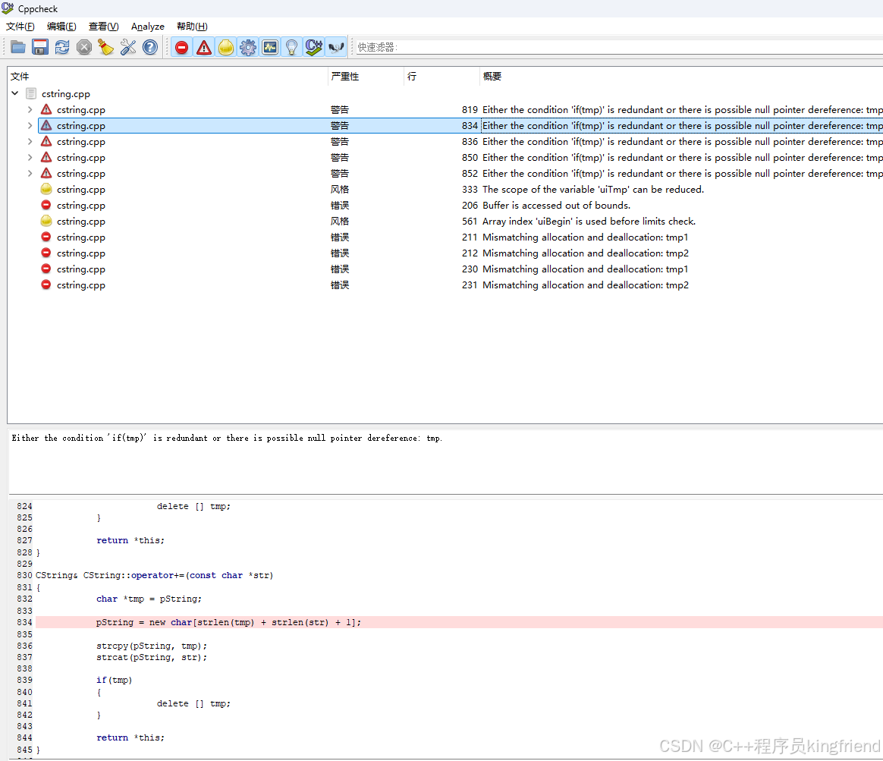Select 'Mismatching allocation and deallocation: tmp1' line 211
This screenshot has height=761, width=883.
pyautogui.click(x=585, y=237)
